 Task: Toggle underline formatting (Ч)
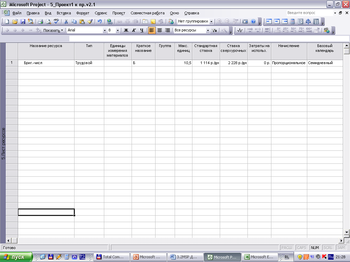click(142, 30)
